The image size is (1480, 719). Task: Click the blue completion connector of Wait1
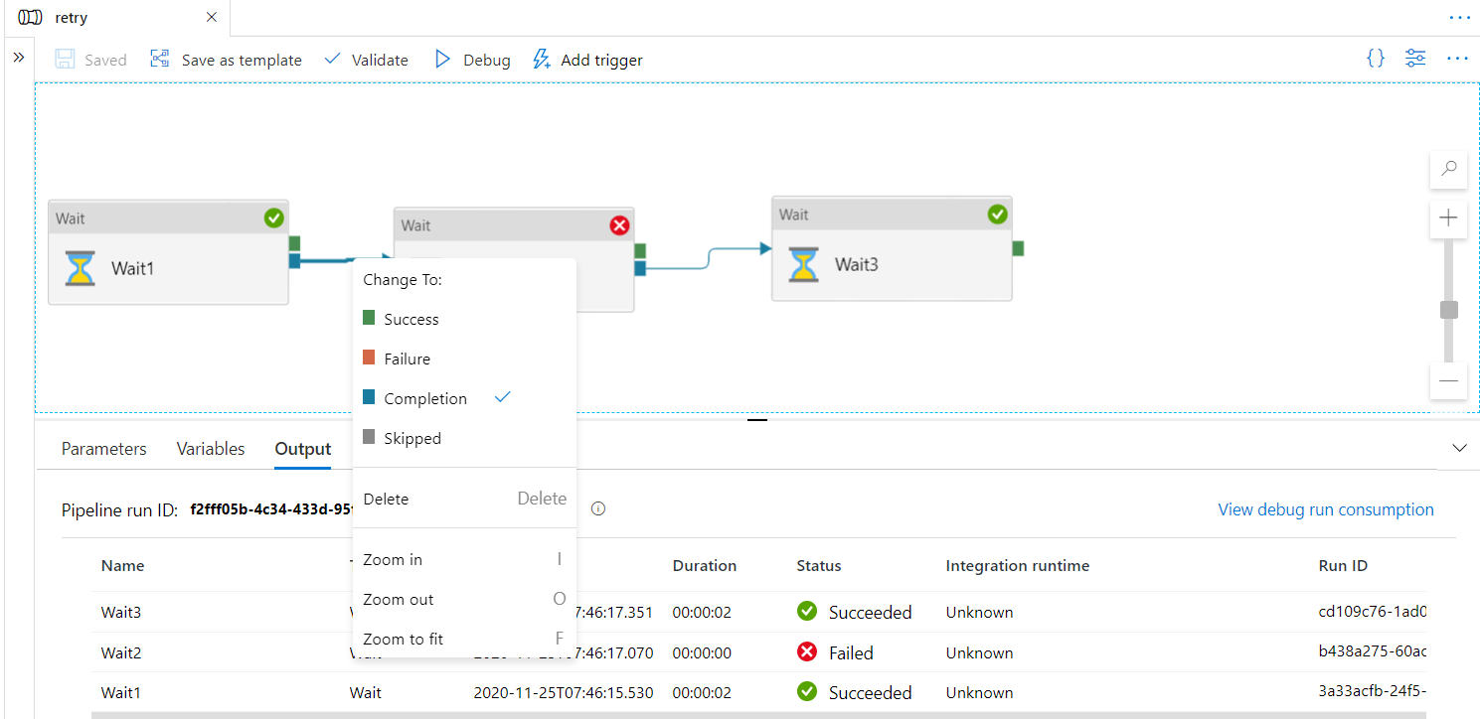[x=294, y=260]
